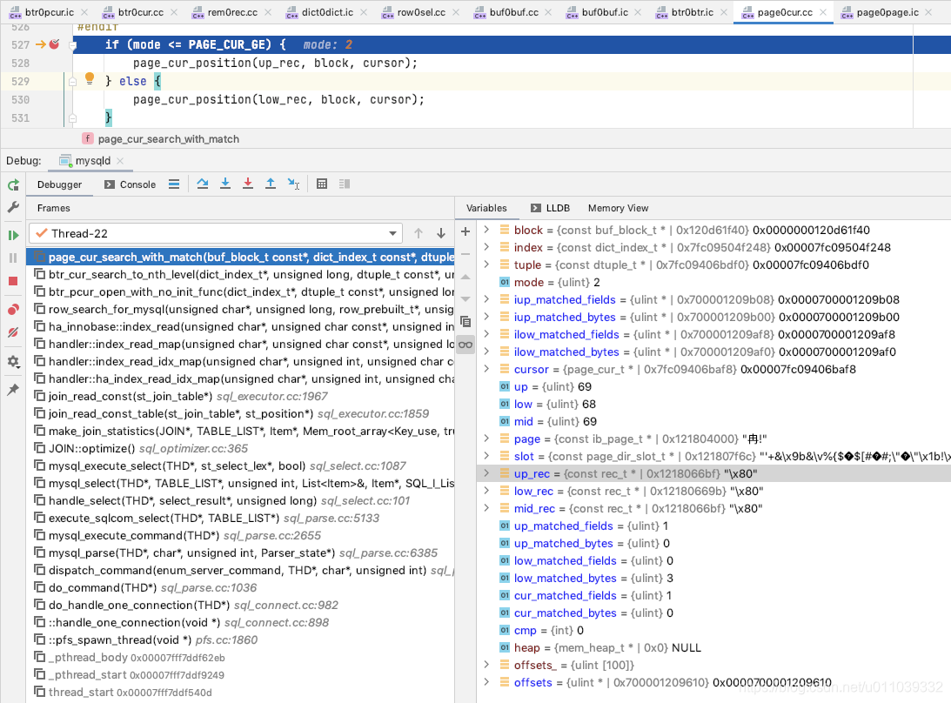This screenshot has height=703, width=951.
Task: Open evaluate expression calculator
Action: click(322, 184)
